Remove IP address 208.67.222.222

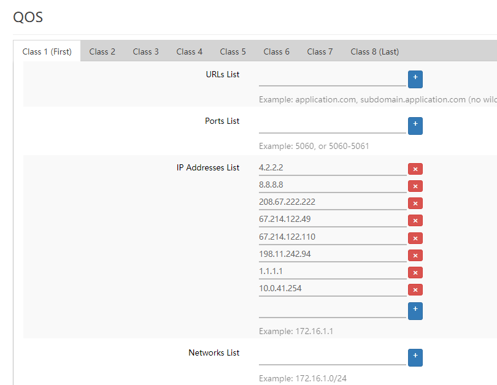tap(415, 204)
